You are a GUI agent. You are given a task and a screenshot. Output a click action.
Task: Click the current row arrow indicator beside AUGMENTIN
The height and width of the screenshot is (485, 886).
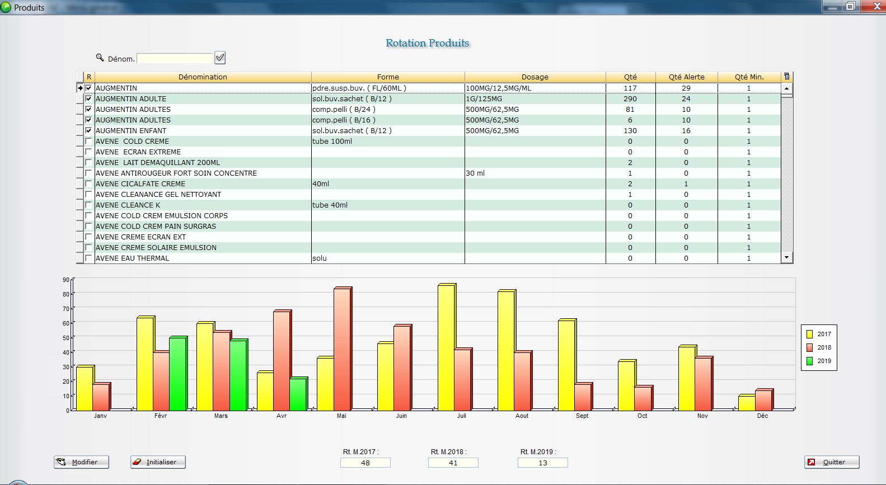click(80, 88)
